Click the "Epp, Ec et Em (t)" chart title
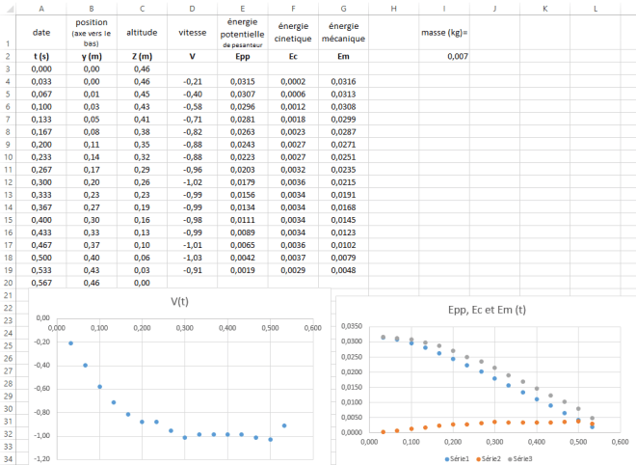 [x=488, y=313]
